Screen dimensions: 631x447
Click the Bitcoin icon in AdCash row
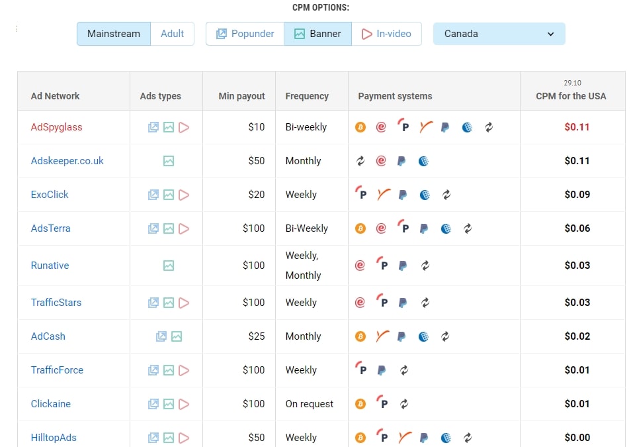point(360,337)
